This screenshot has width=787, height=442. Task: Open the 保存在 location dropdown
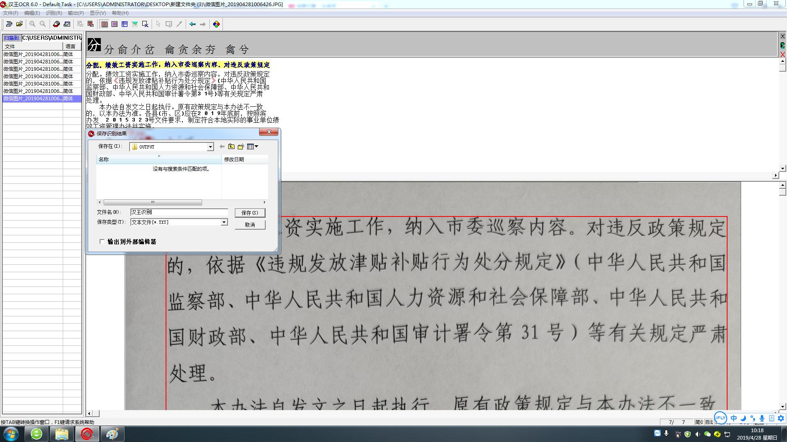pyautogui.click(x=209, y=147)
